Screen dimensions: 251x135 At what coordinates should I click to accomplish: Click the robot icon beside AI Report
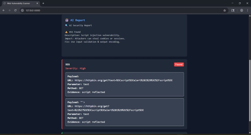coord(67,20)
